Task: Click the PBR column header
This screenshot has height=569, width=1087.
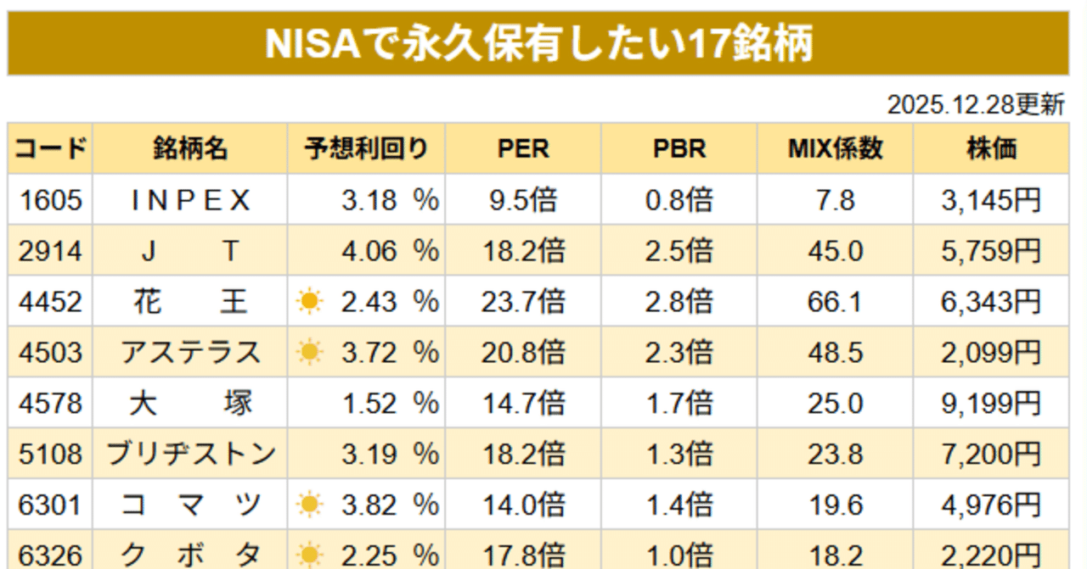Action: click(679, 149)
